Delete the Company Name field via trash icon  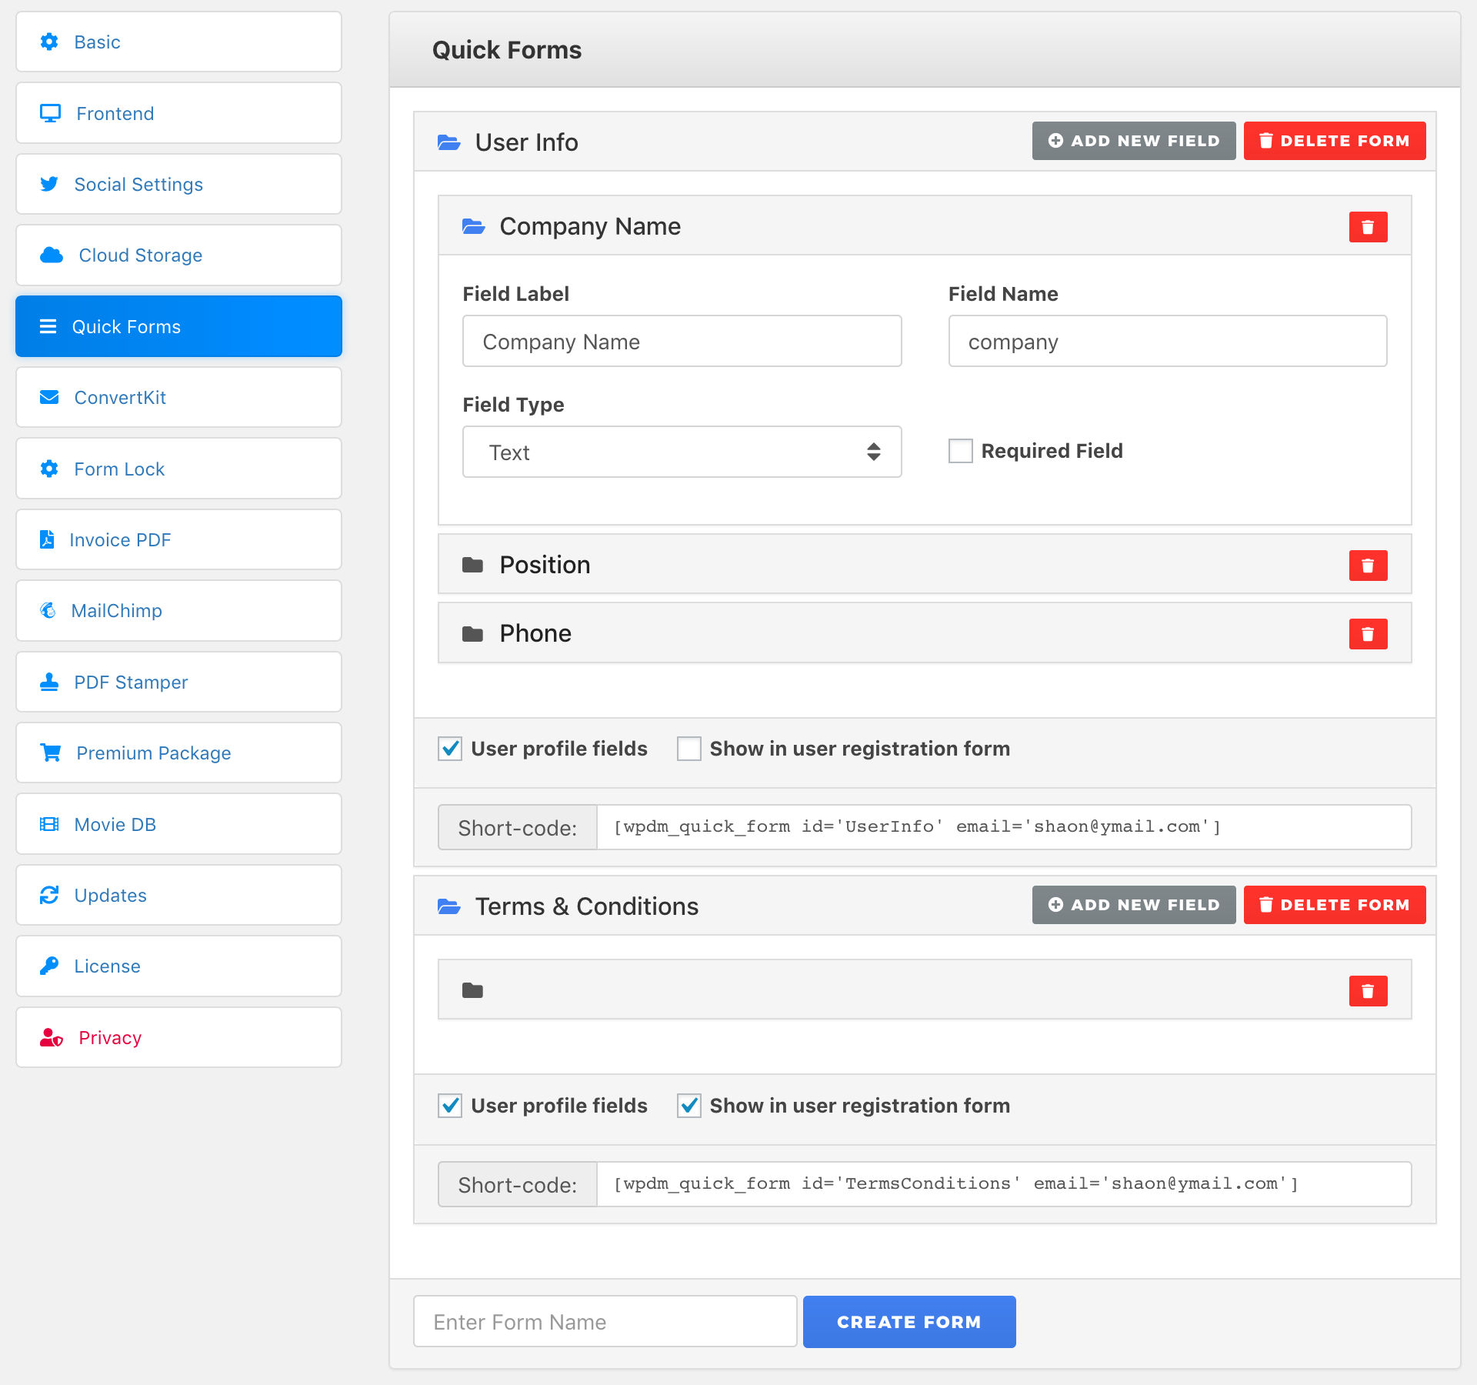click(x=1368, y=227)
